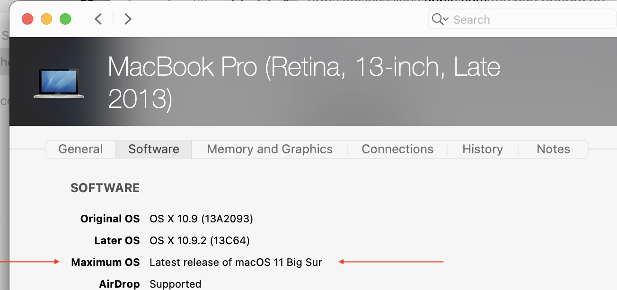Go back with the left chevron arrow
This screenshot has width=617, height=290.
click(x=98, y=19)
